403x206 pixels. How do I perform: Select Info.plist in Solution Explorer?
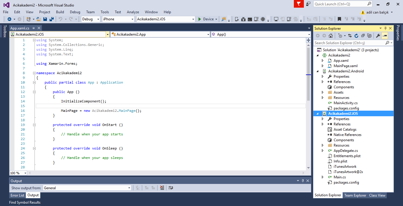coord(340,161)
